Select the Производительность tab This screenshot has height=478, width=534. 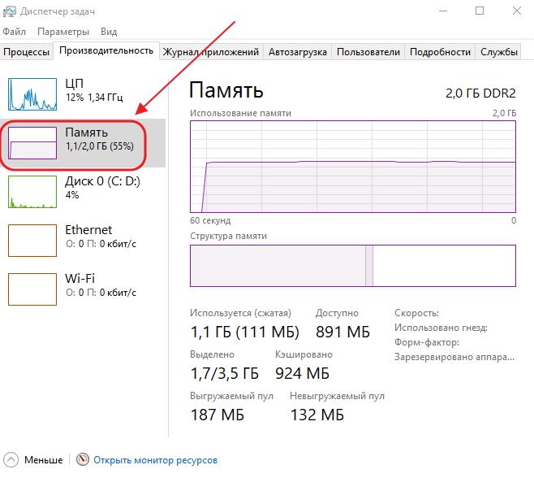click(x=106, y=50)
